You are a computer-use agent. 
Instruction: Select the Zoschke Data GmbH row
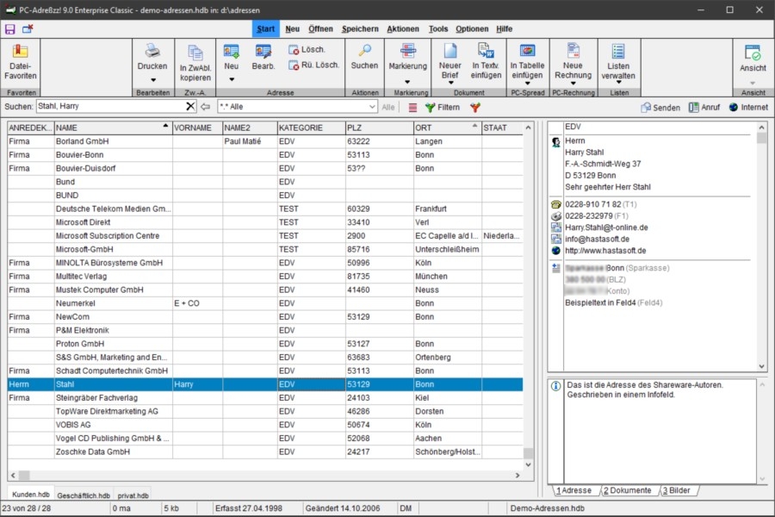click(265, 452)
